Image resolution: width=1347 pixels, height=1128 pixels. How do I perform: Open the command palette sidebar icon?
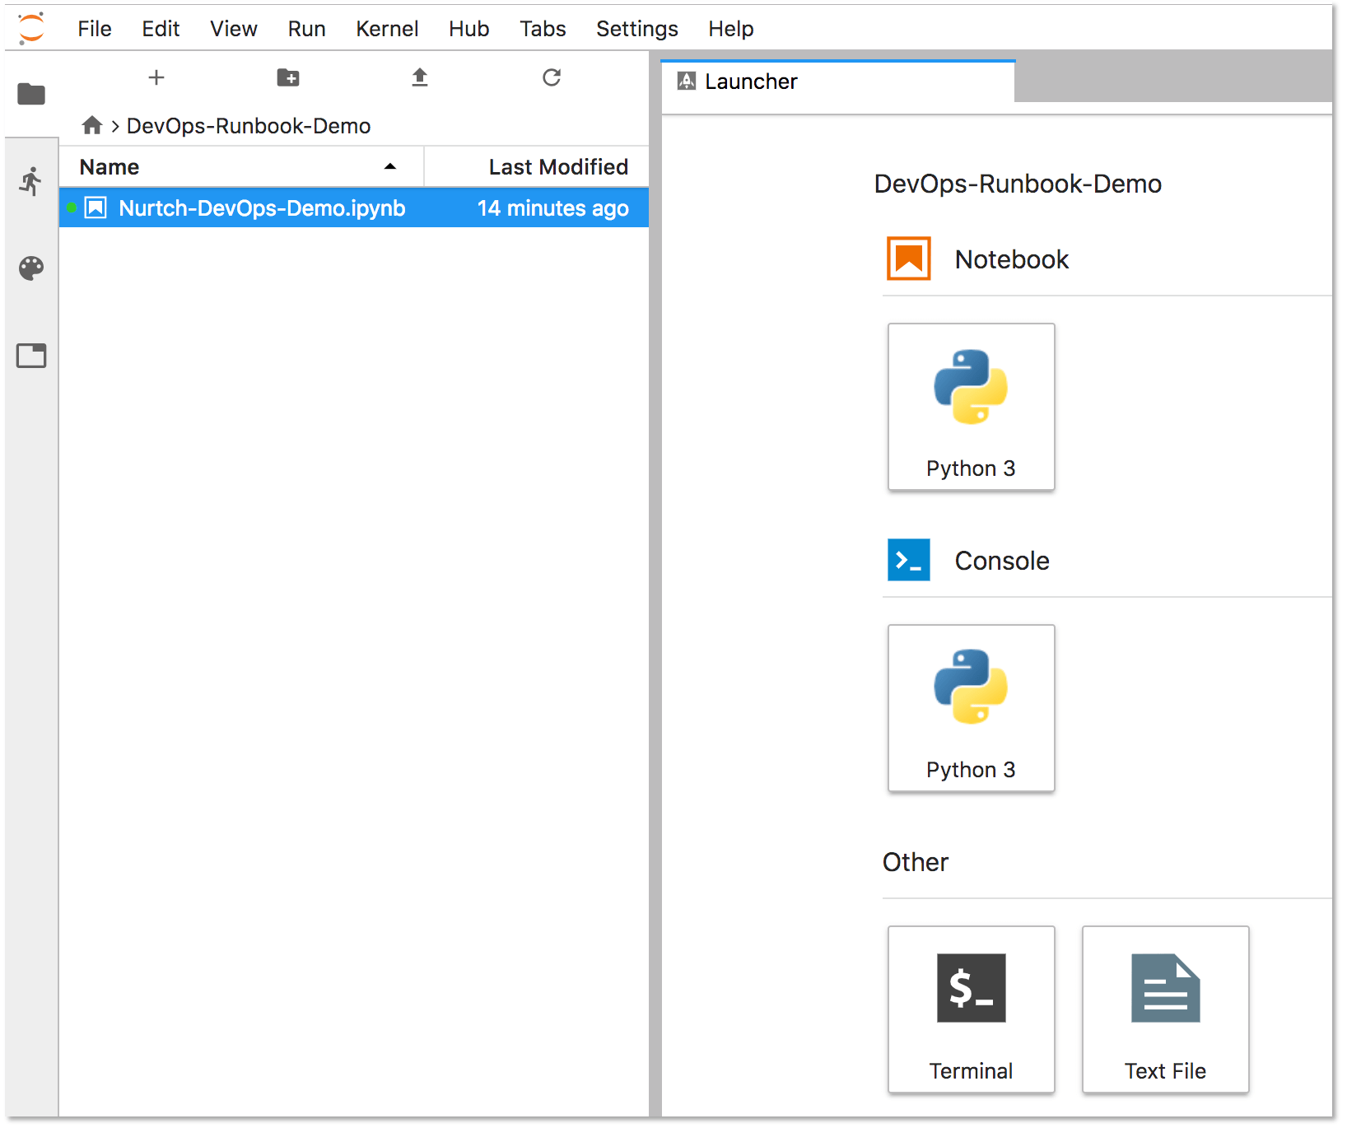point(30,268)
